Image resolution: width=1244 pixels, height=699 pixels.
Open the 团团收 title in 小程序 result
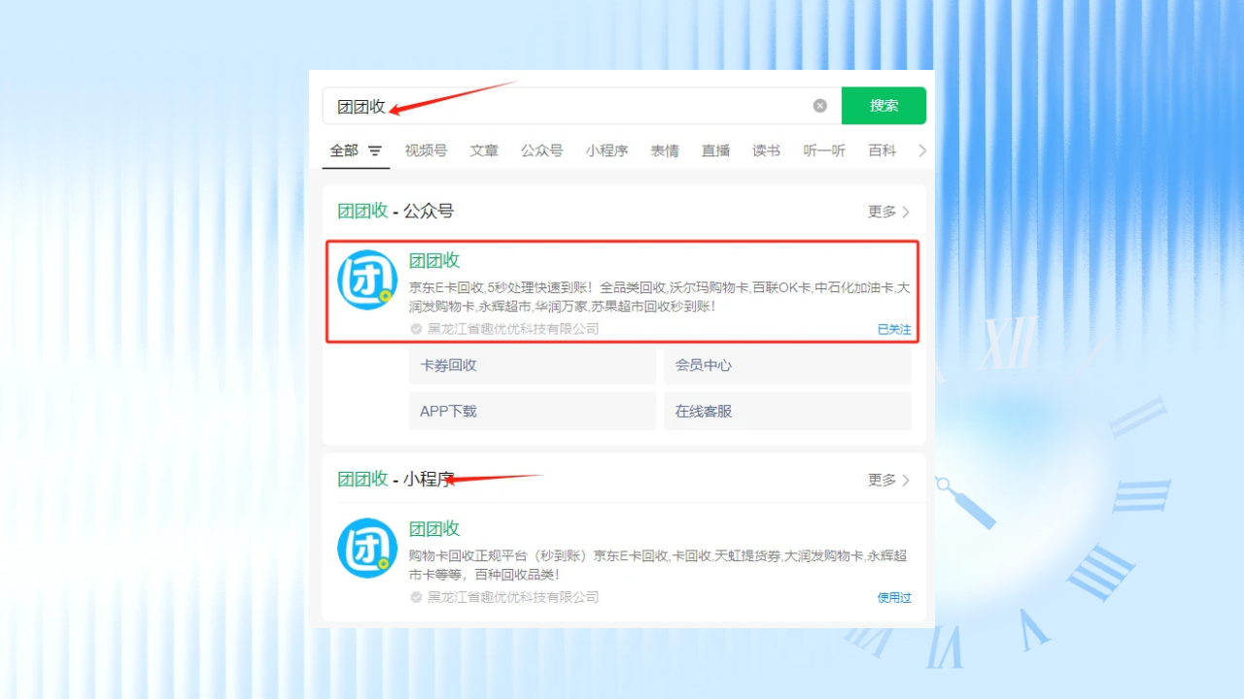(x=433, y=528)
